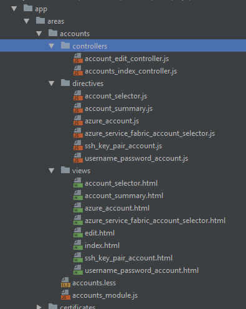
Task: Select file username_password_account.html
Action: [x=141, y=270]
